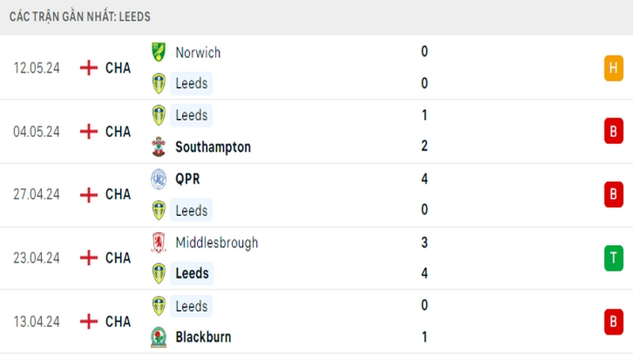The image size is (633, 356).
Task: Click red B badge for the Blackburn match
Action: [x=614, y=322]
